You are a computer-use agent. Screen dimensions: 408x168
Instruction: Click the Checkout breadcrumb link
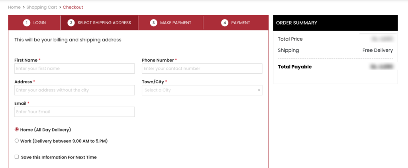point(73,7)
